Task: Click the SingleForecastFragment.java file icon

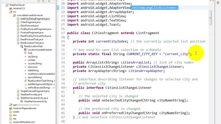Action: click(18, 91)
